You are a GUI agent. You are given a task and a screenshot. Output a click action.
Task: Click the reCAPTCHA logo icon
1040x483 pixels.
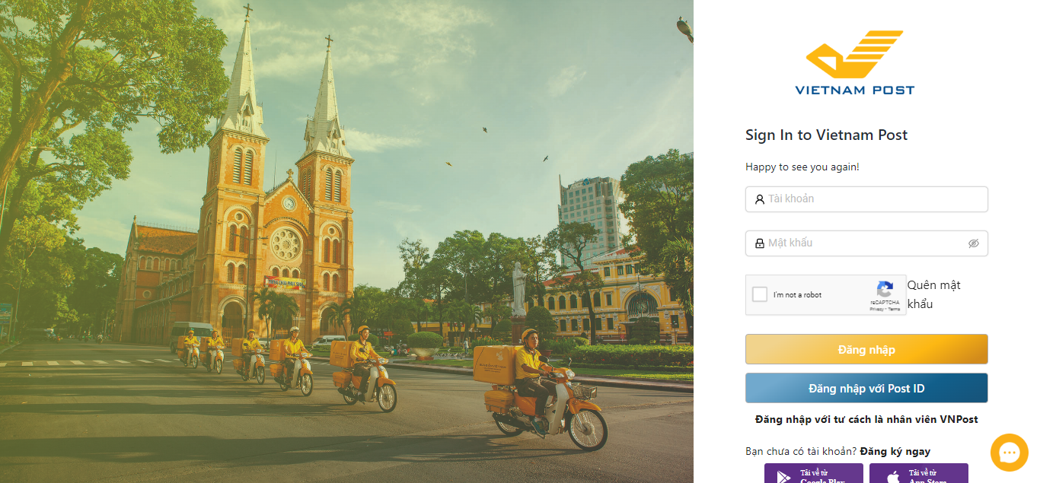pyautogui.click(x=885, y=290)
